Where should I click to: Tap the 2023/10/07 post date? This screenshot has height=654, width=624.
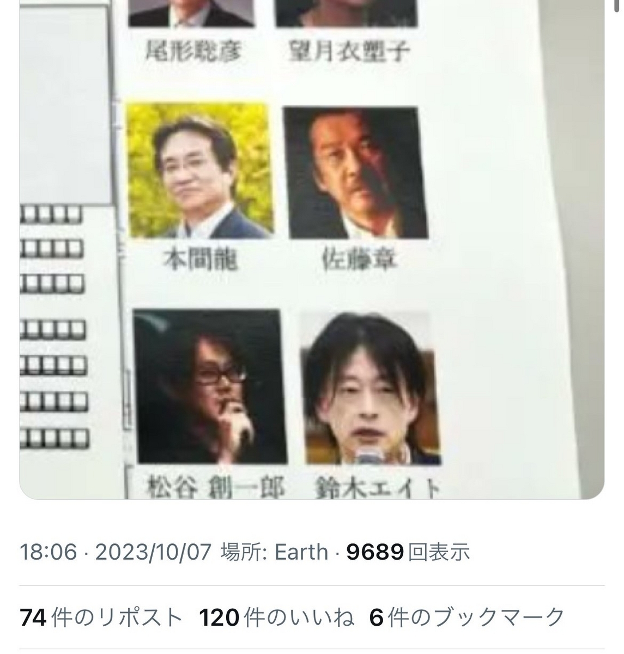(x=153, y=553)
